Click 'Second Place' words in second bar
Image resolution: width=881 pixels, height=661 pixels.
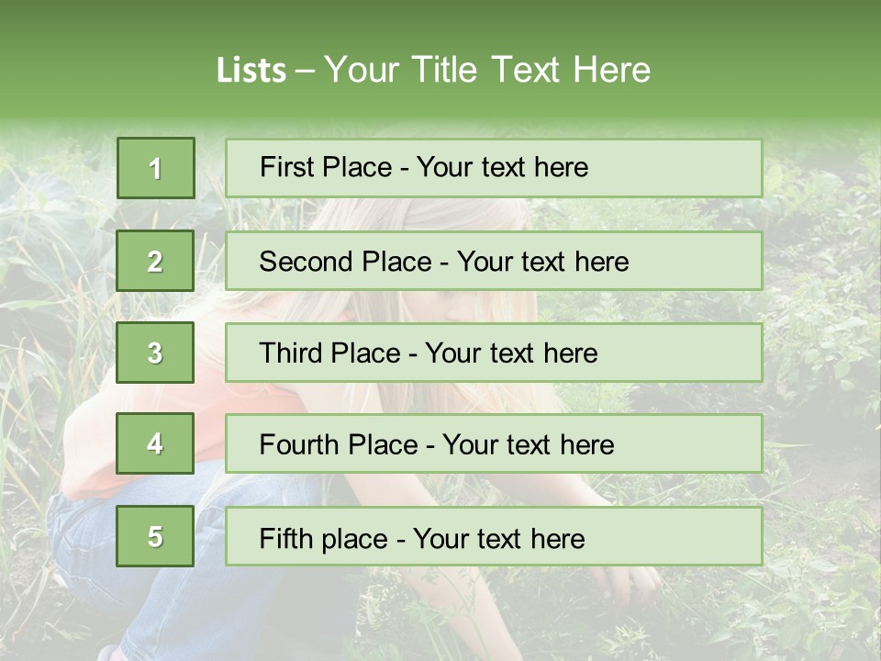coord(346,262)
